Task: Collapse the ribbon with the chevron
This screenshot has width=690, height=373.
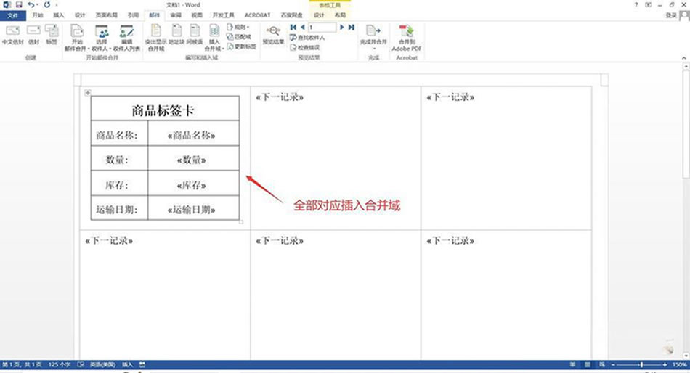Action: tap(684, 57)
